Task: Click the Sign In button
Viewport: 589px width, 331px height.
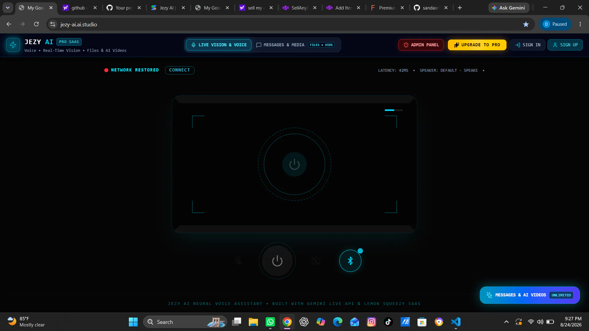Action: pyautogui.click(x=528, y=45)
